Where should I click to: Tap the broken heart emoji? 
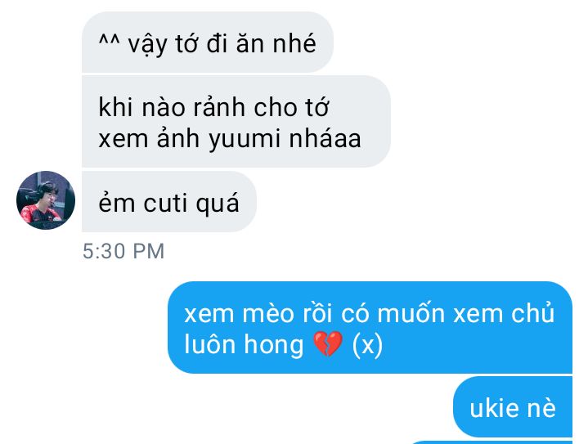328,344
